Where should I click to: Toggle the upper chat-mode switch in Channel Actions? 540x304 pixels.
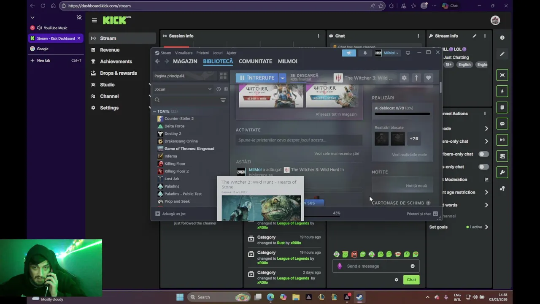(x=483, y=154)
